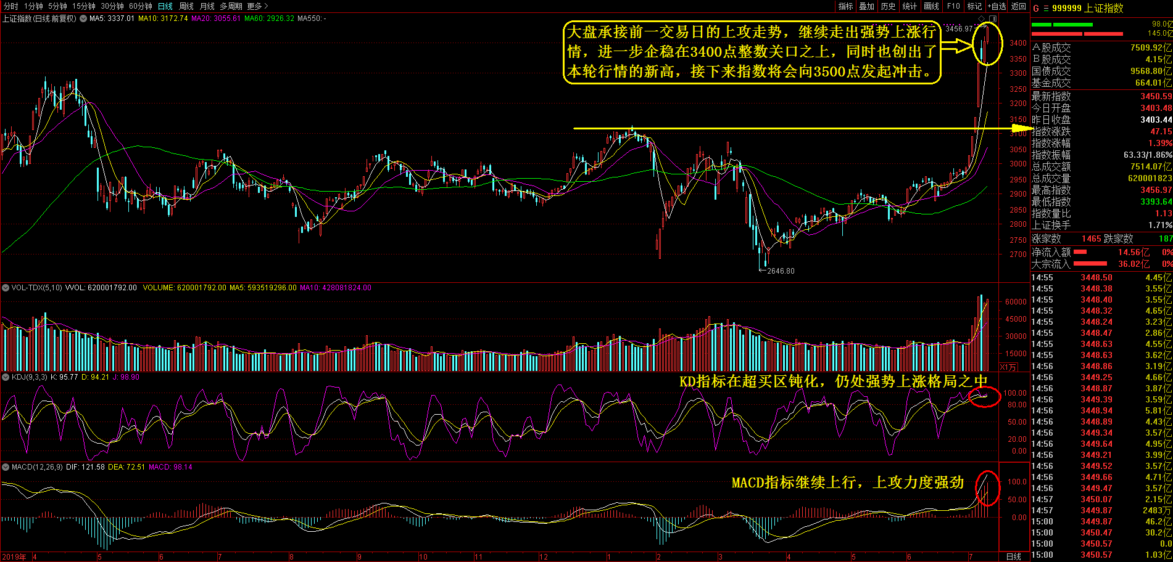Click the 净流入额 row
The image size is (1173, 562).
click(x=1101, y=253)
